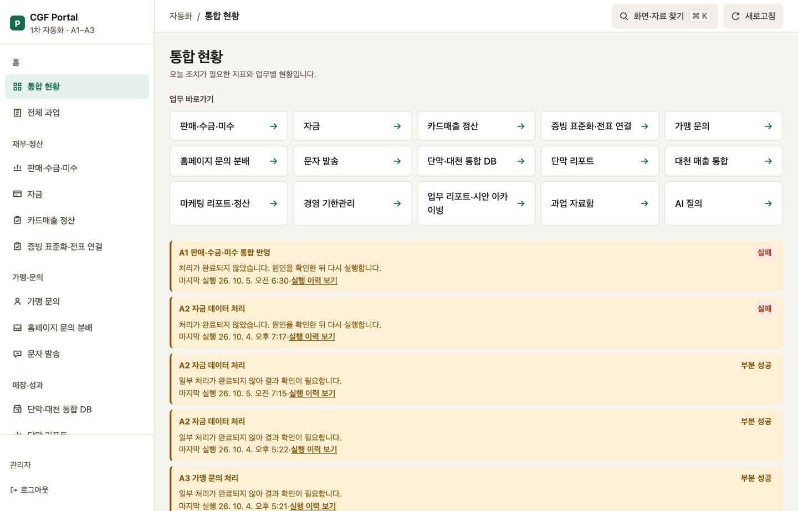Click the 문자 발송 message icon in sidebar
The height and width of the screenshot is (511, 798).
17,354
